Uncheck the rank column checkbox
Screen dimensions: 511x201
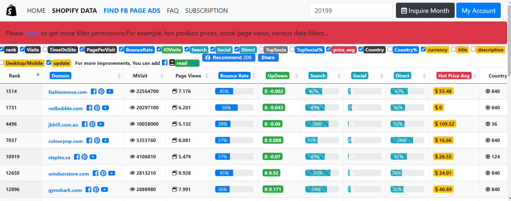2,50
